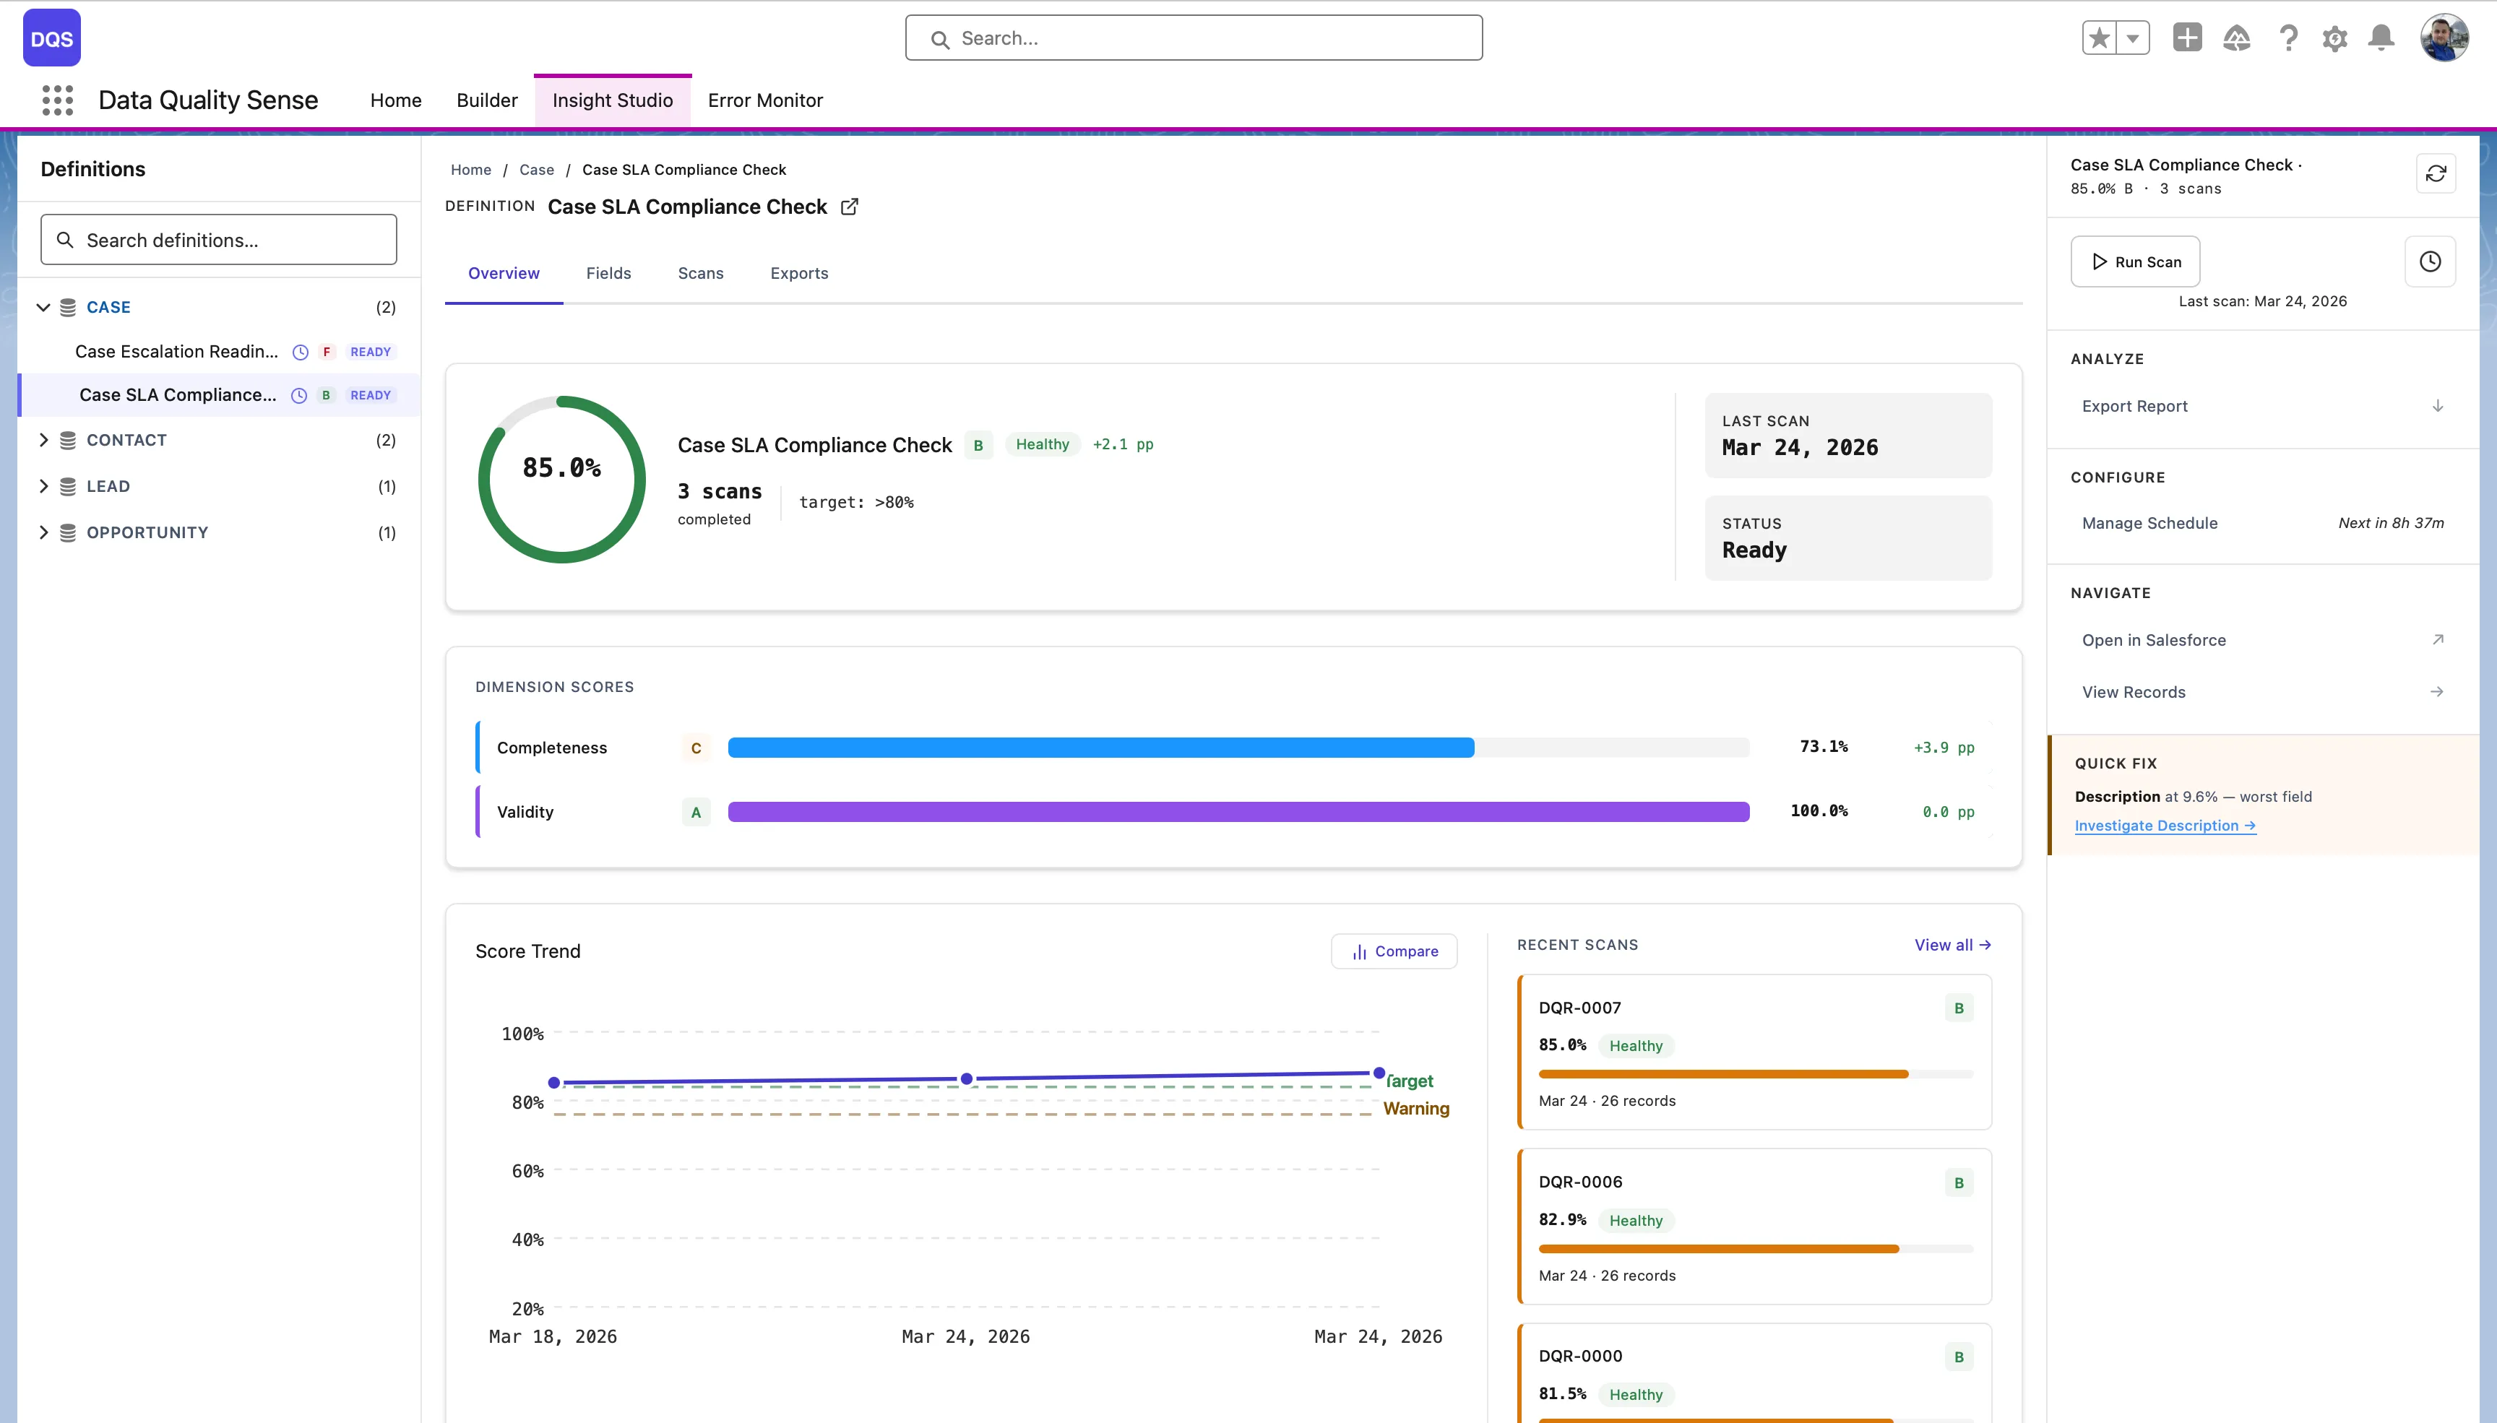
Task: Click the refresh icon beside Case SLA Compliance Check
Action: [x=2436, y=173]
